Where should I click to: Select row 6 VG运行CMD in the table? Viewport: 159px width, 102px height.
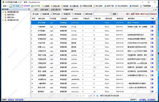[x=93, y=43]
